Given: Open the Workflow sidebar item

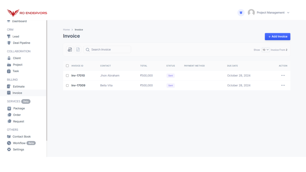Looking at the screenshot, I should pos(19,143).
